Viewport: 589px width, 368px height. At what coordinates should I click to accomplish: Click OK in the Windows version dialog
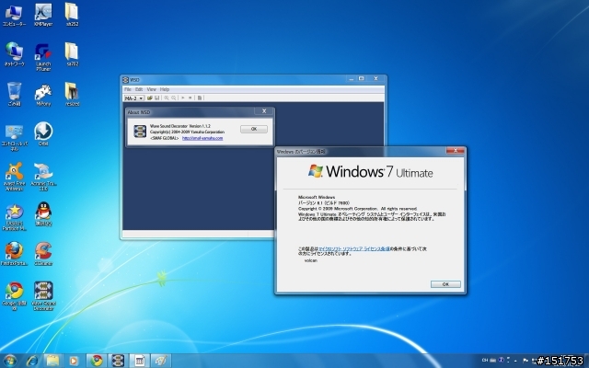pyautogui.click(x=445, y=284)
